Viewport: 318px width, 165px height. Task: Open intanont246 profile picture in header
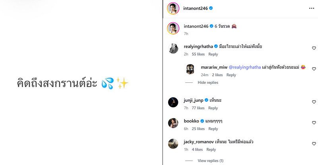tap(173, 8)
